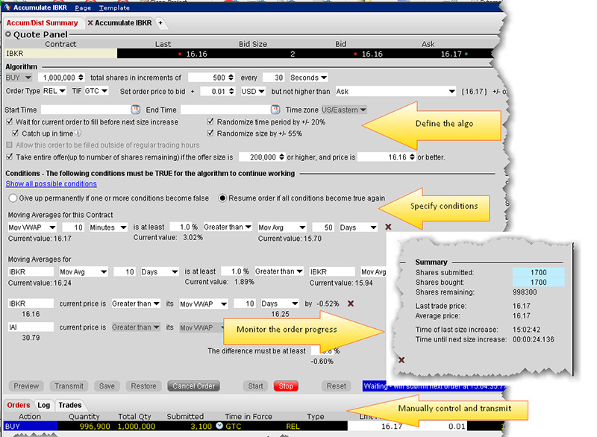
Task: Click the application icon in title bar
Action: 7,7
